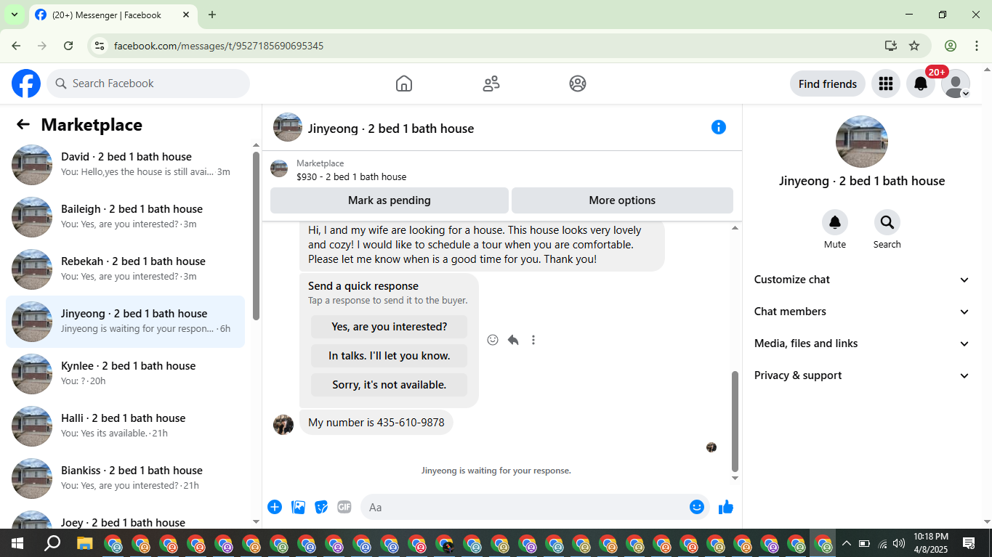Image resolution: width=992 pixels, height=557 pixels.
Task: Send quick reply Yes, are you interested?
Action: point(390,327)
